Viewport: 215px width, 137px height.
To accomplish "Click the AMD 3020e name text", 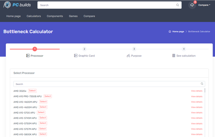I will click(x=20, y=91).
